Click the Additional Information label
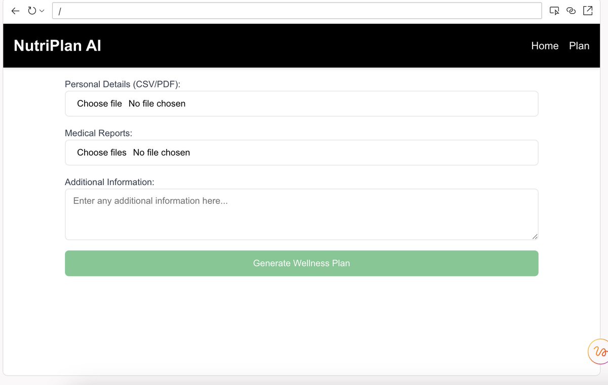 tap(109, 182)
